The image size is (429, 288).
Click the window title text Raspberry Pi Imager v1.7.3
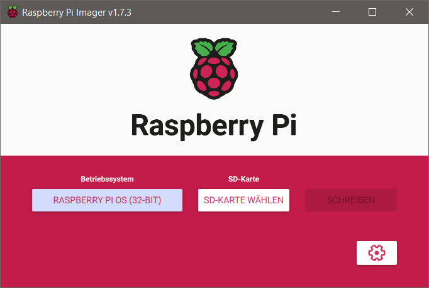pyautogui.click(x=77, y=12)
